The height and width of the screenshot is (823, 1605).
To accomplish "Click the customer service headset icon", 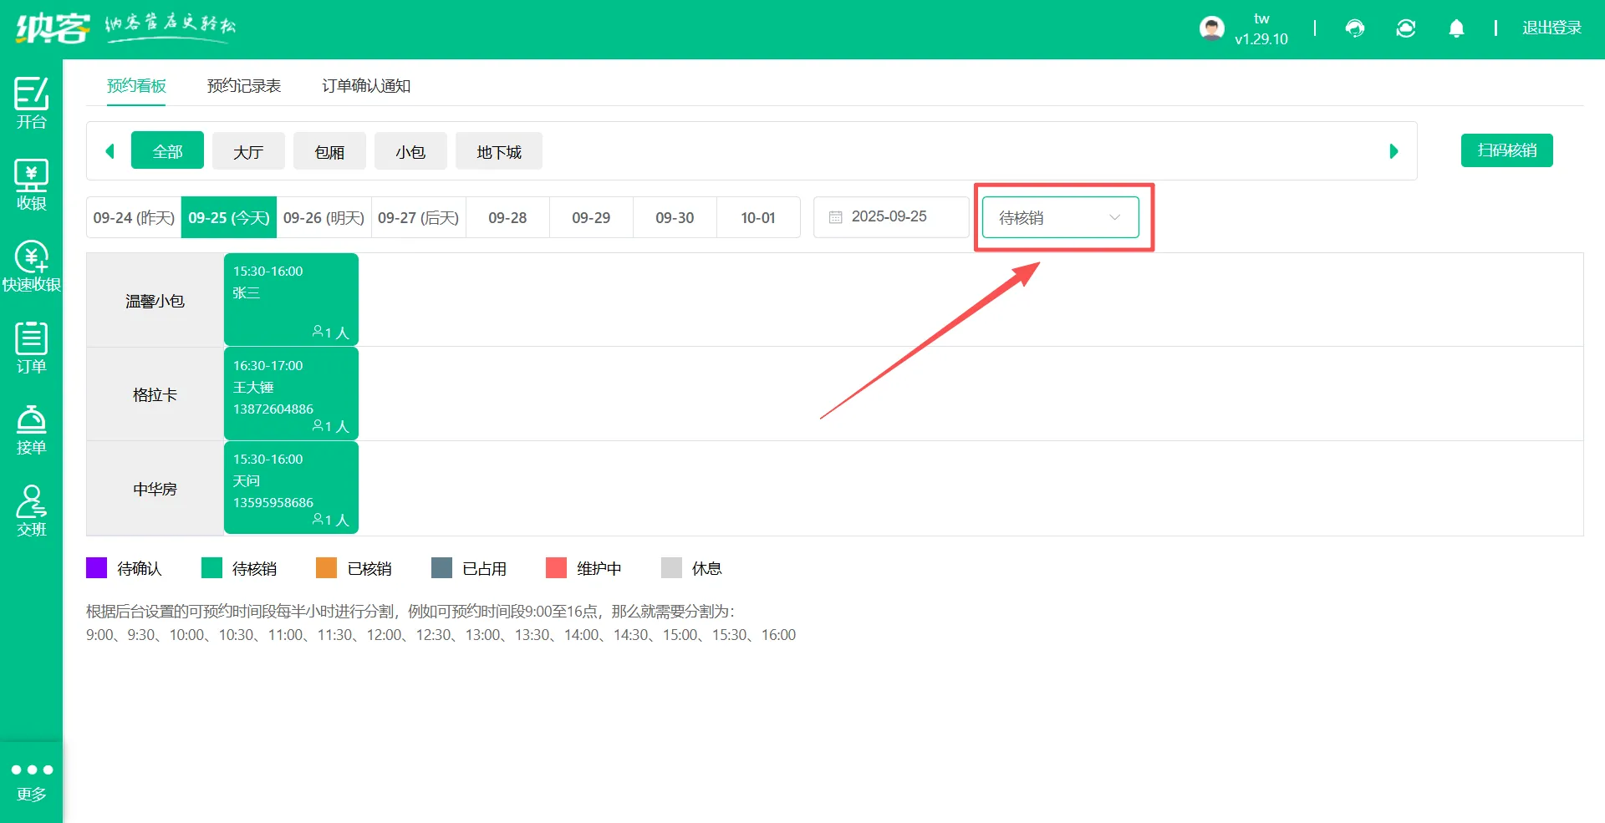I will [1355, 28].
